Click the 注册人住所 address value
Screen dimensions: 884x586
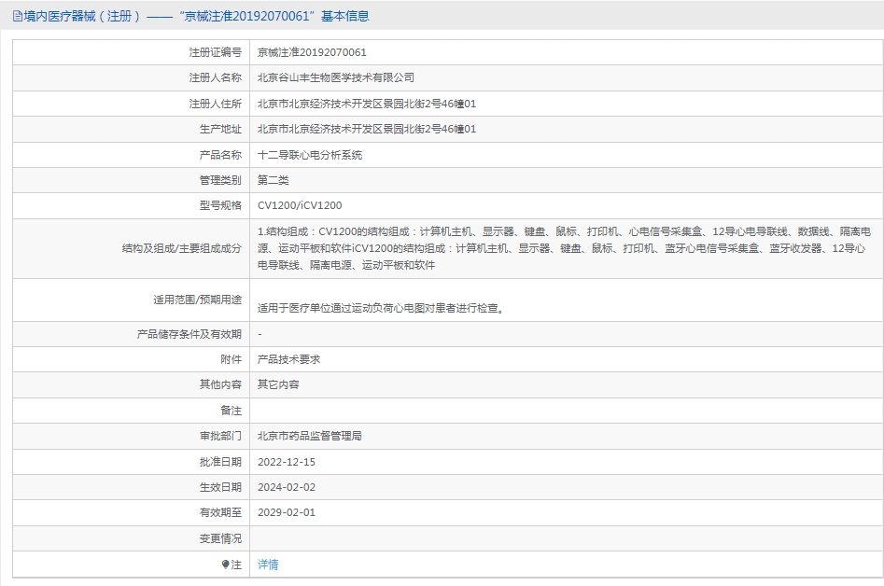click(x=367, y=104)
